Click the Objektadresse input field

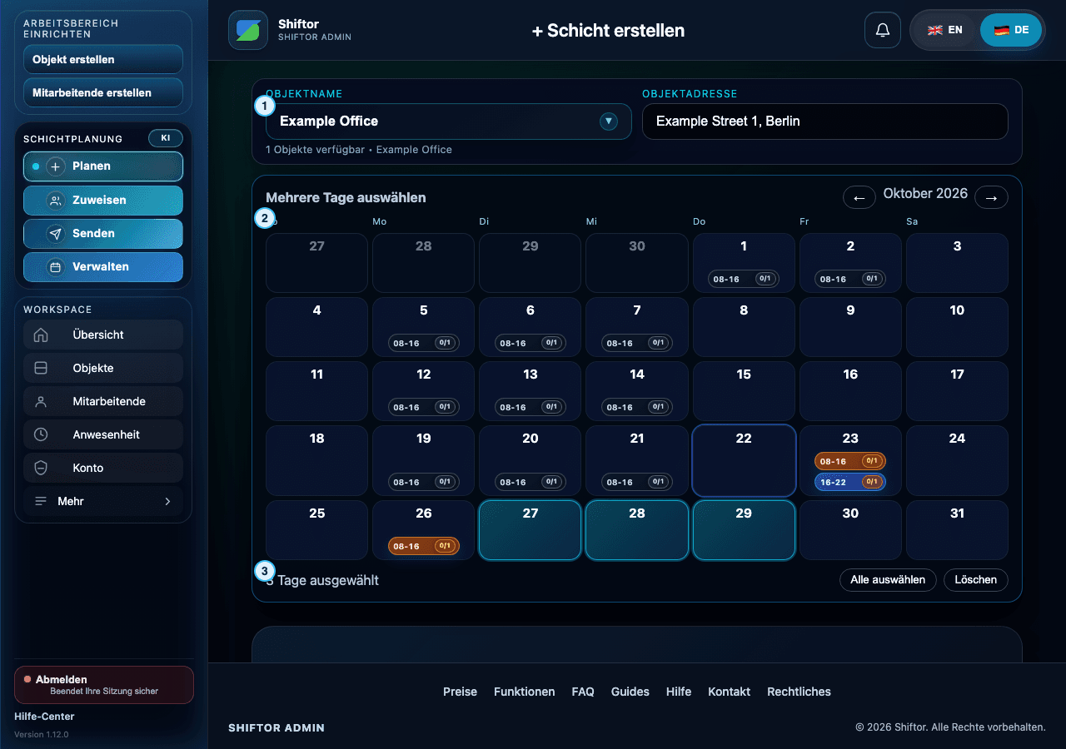click(825, 122)
